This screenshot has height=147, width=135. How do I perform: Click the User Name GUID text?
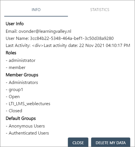coord(72,38)
